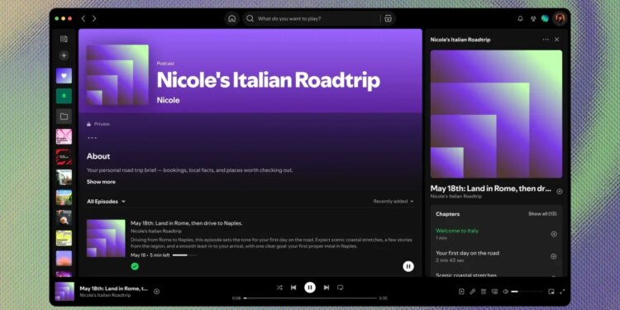
Task: Open the mini player
Action: 551,292
